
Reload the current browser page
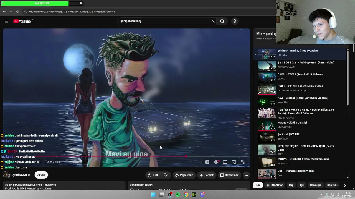pos(17,12)
